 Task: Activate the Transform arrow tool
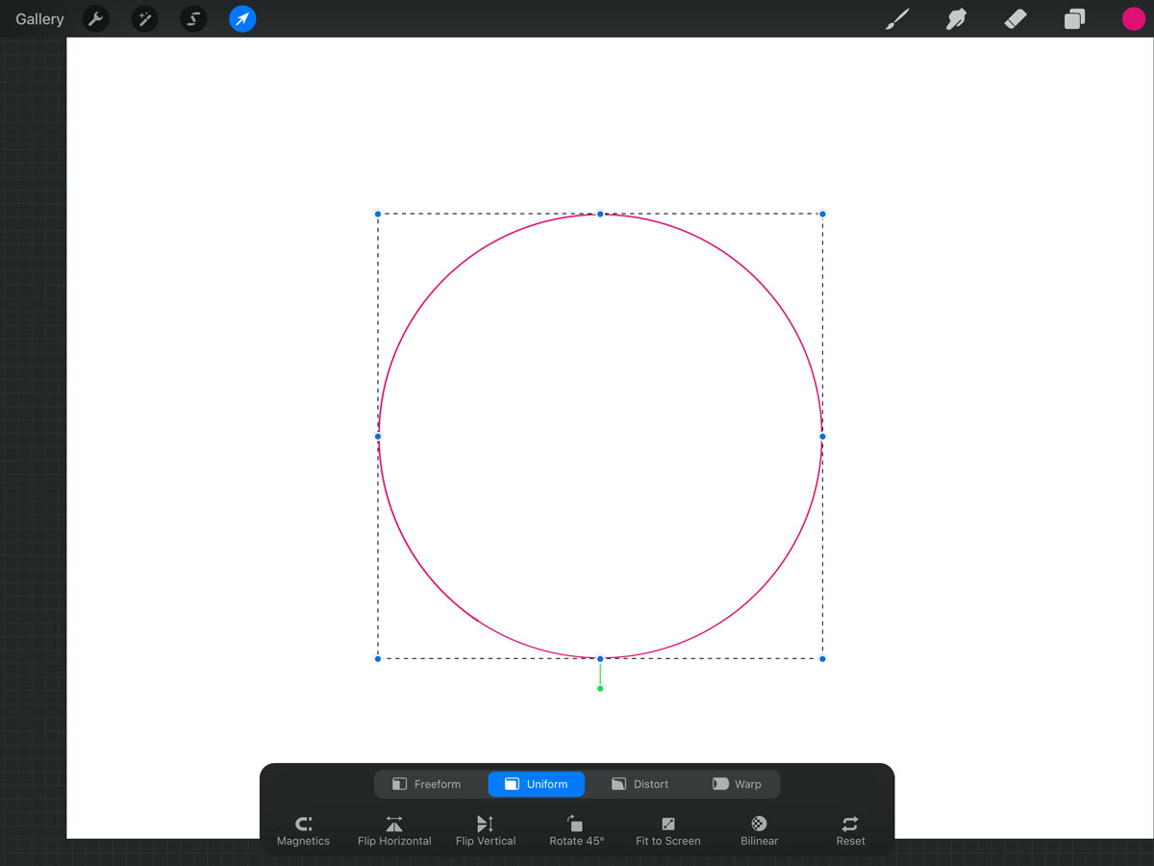click(x=241, y=19)
